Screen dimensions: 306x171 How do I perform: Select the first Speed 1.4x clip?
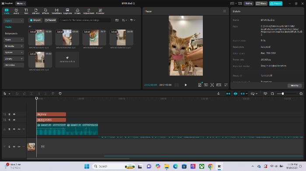click(51, 129)
